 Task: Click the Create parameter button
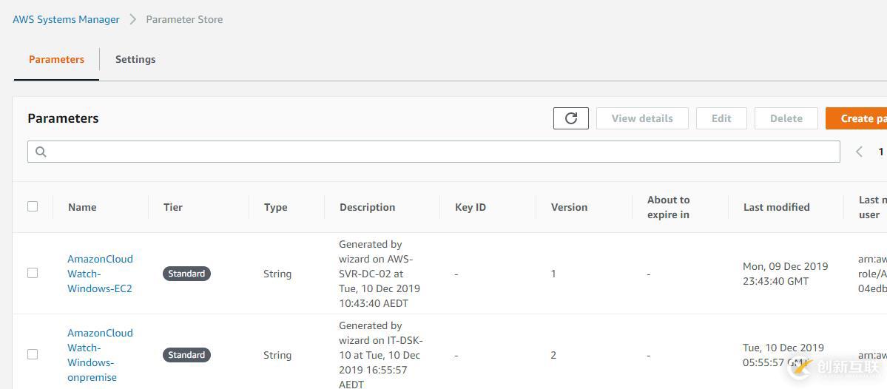point(857,118)
